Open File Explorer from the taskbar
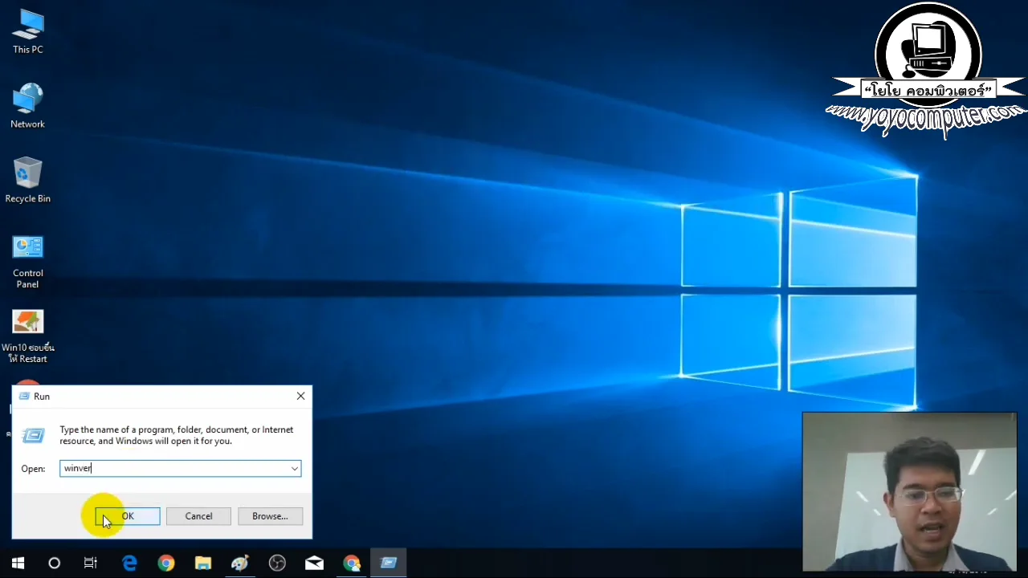The height and width of the screenshot is (578, 1028). click(x=202, y=563)
